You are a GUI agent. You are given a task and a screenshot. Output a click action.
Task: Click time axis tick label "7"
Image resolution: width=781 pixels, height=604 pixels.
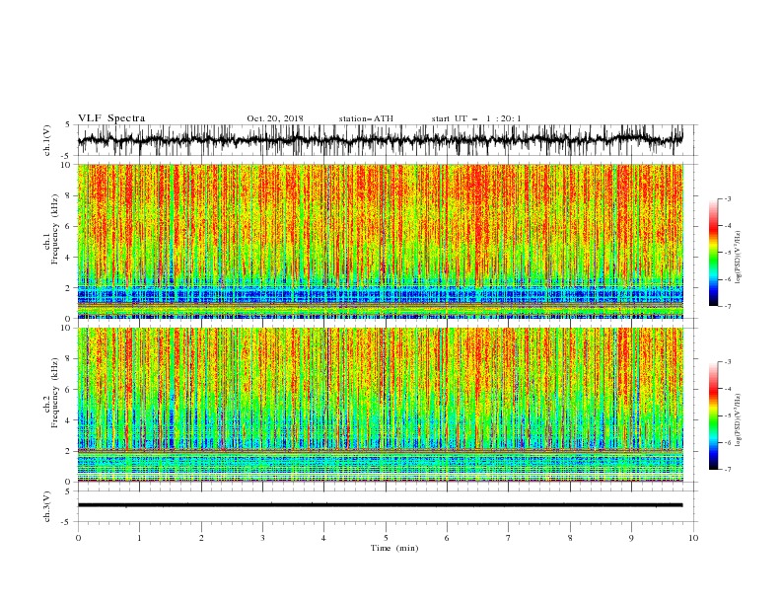click(x=509, y=538)
